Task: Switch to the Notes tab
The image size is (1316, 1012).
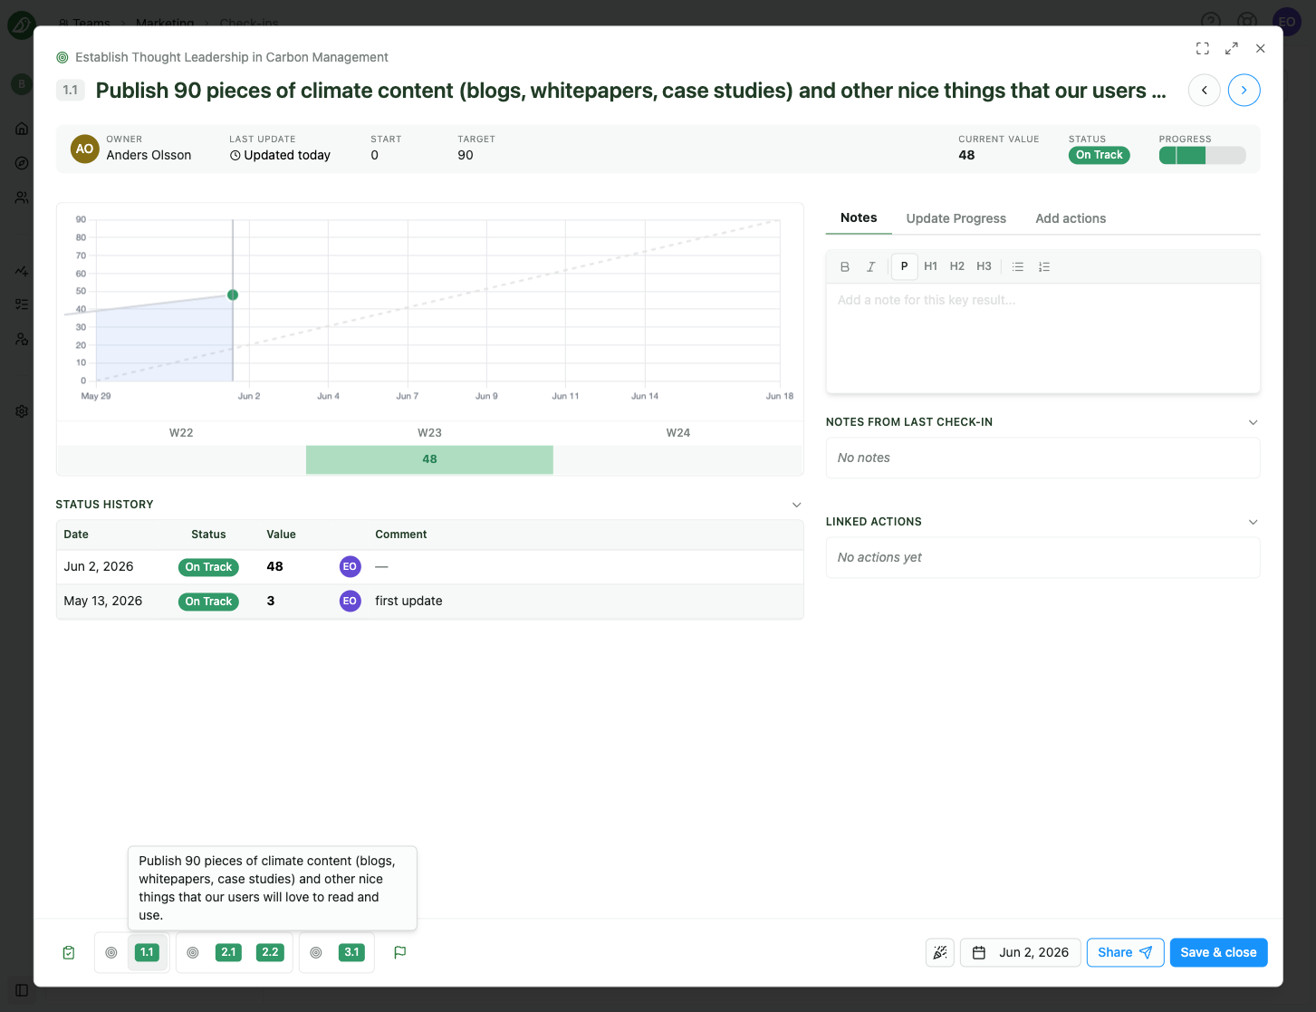Action: [x=859, y=217]
